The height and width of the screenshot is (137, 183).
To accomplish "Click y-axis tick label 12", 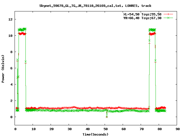I will pos(10,19).
